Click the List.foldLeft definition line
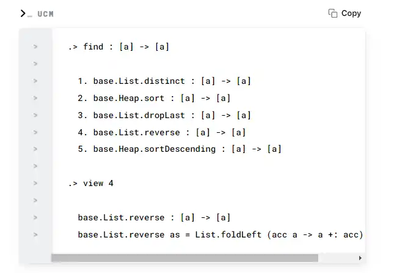 coord(221,234)
